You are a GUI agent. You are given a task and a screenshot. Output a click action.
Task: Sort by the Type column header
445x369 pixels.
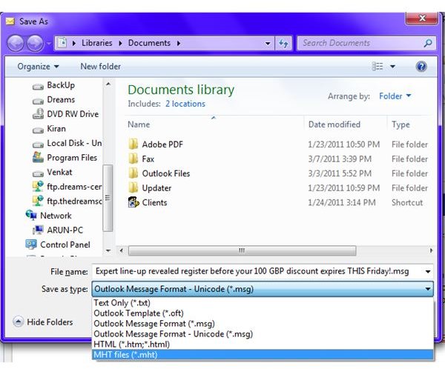pos(409,124)
